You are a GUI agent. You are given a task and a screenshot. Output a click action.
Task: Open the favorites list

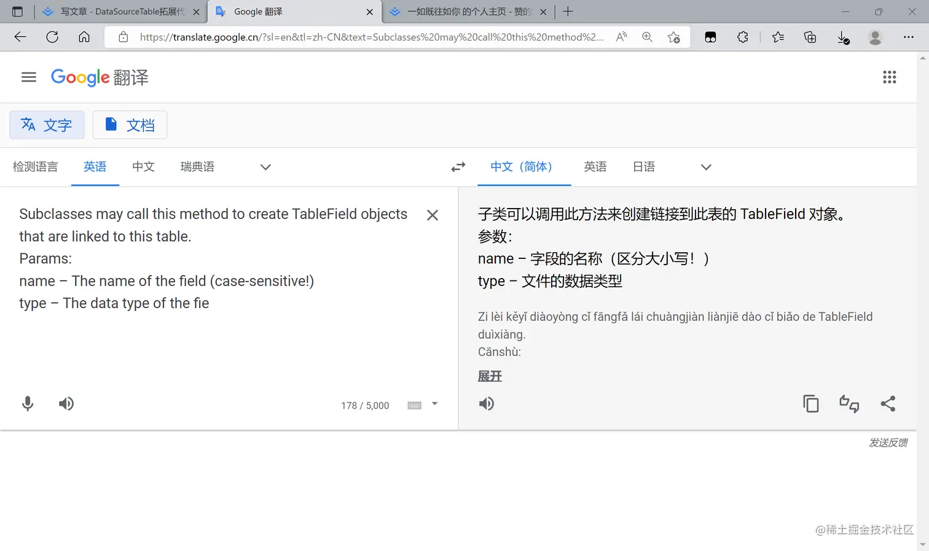coord(778,37)
